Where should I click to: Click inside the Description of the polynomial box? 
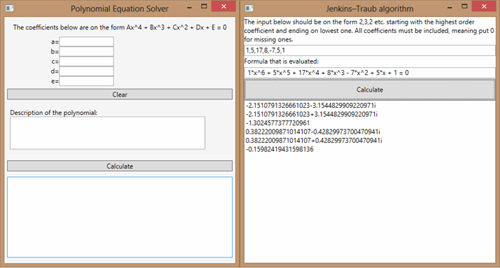[107, 133]
